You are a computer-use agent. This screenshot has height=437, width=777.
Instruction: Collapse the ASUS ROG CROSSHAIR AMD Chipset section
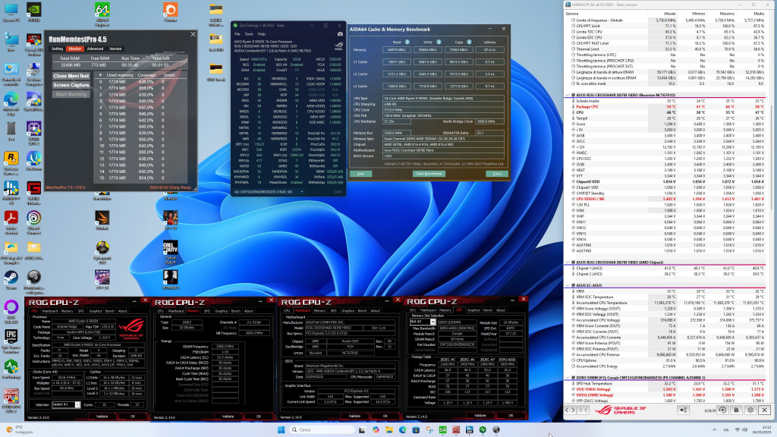click(x=568, y=262)
